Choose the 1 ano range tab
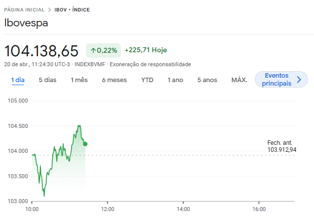The image size is (314, 219). [x=175, y=80]
